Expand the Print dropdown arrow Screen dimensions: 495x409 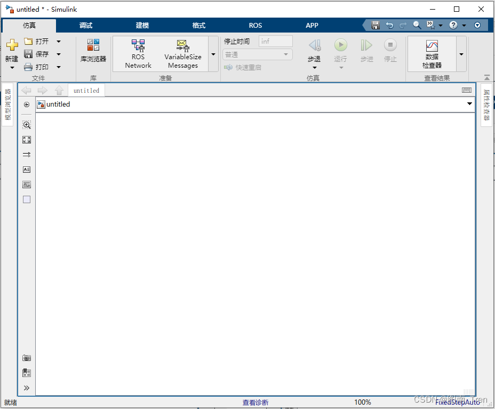click(x=58, y=67)
